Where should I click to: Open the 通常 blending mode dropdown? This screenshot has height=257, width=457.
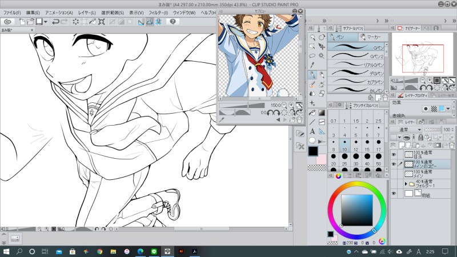[406, 130]
